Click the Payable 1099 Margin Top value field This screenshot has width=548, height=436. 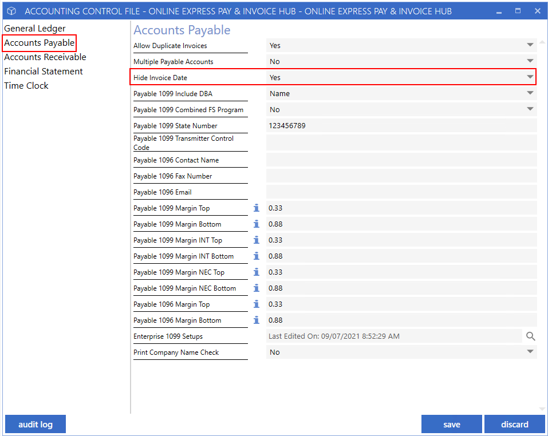pos(401,208)
